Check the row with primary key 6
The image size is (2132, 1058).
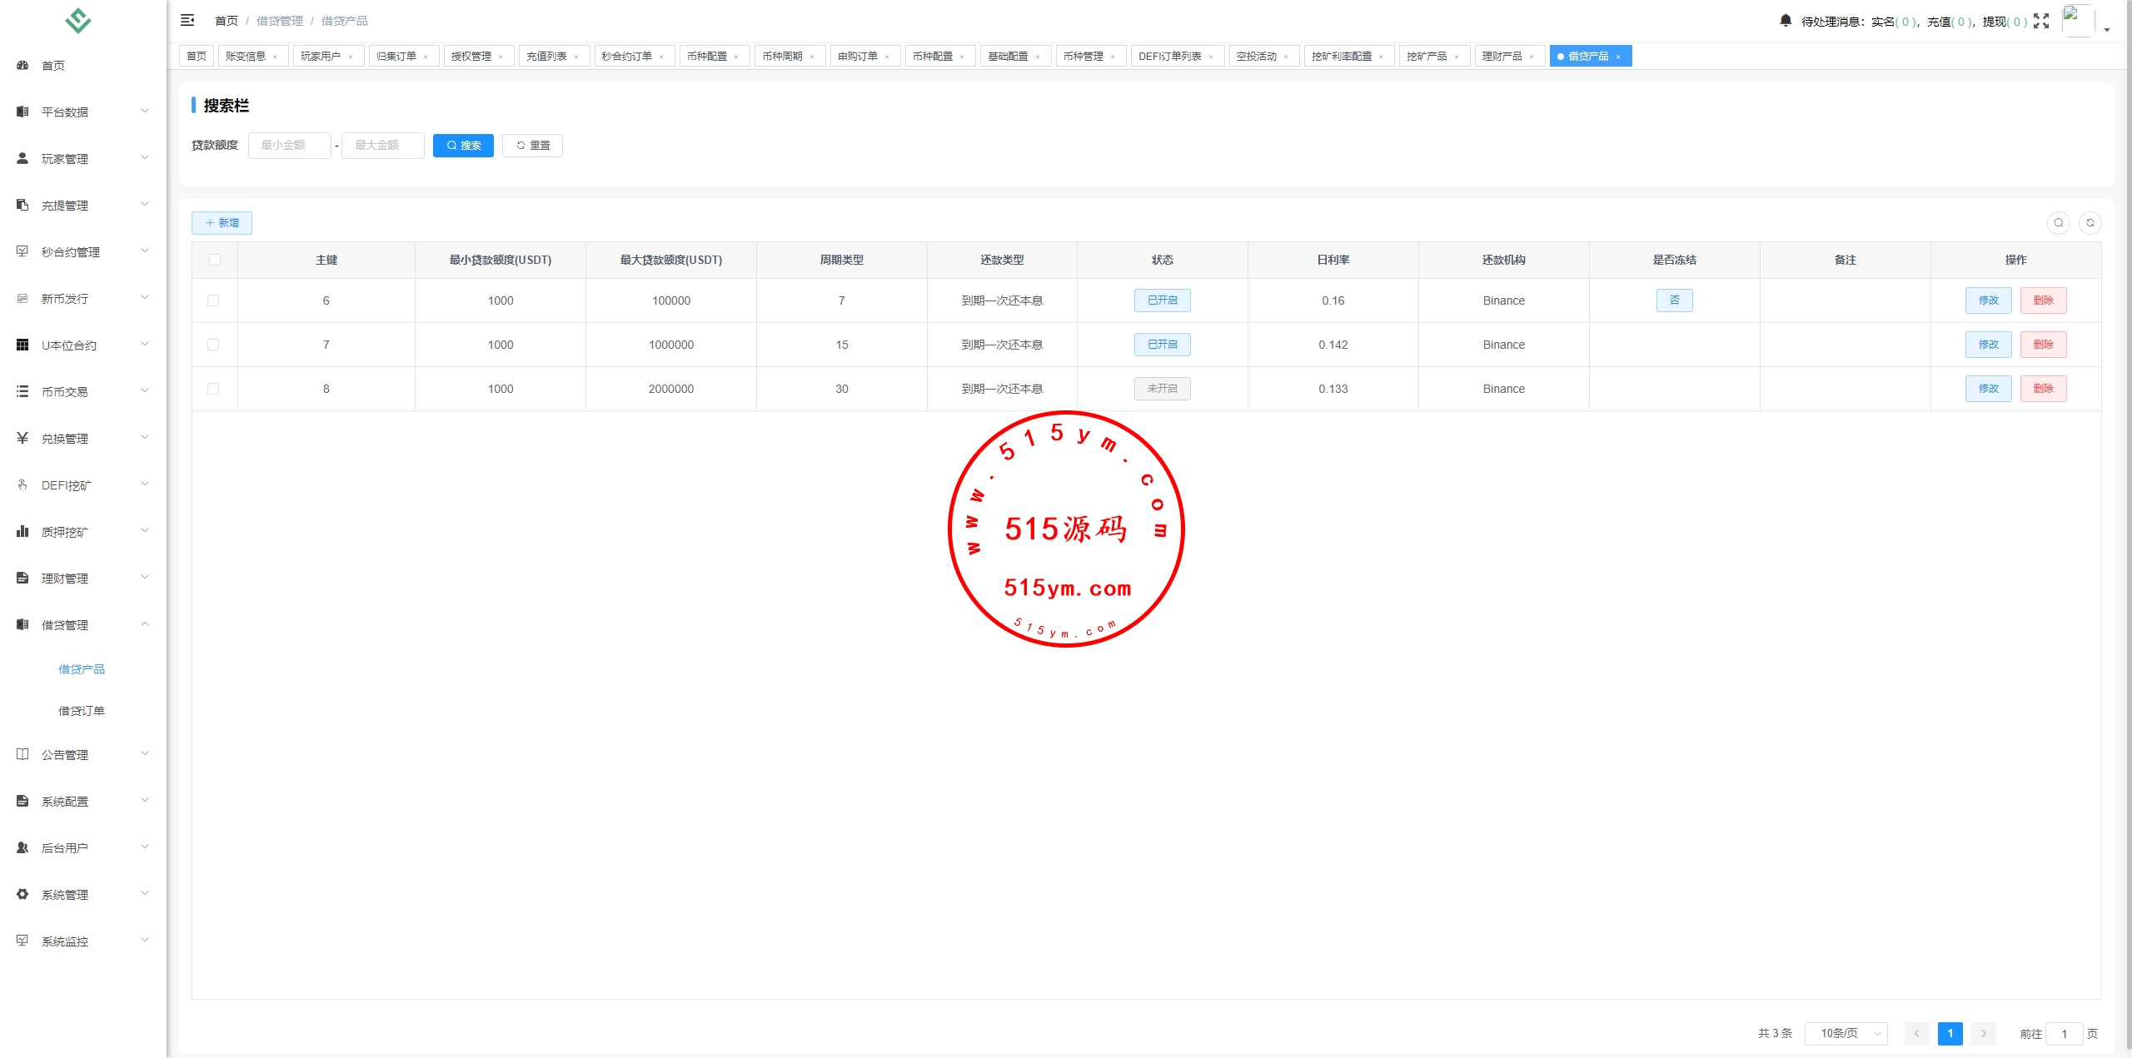pyautogui.click(x=213, y=301)
